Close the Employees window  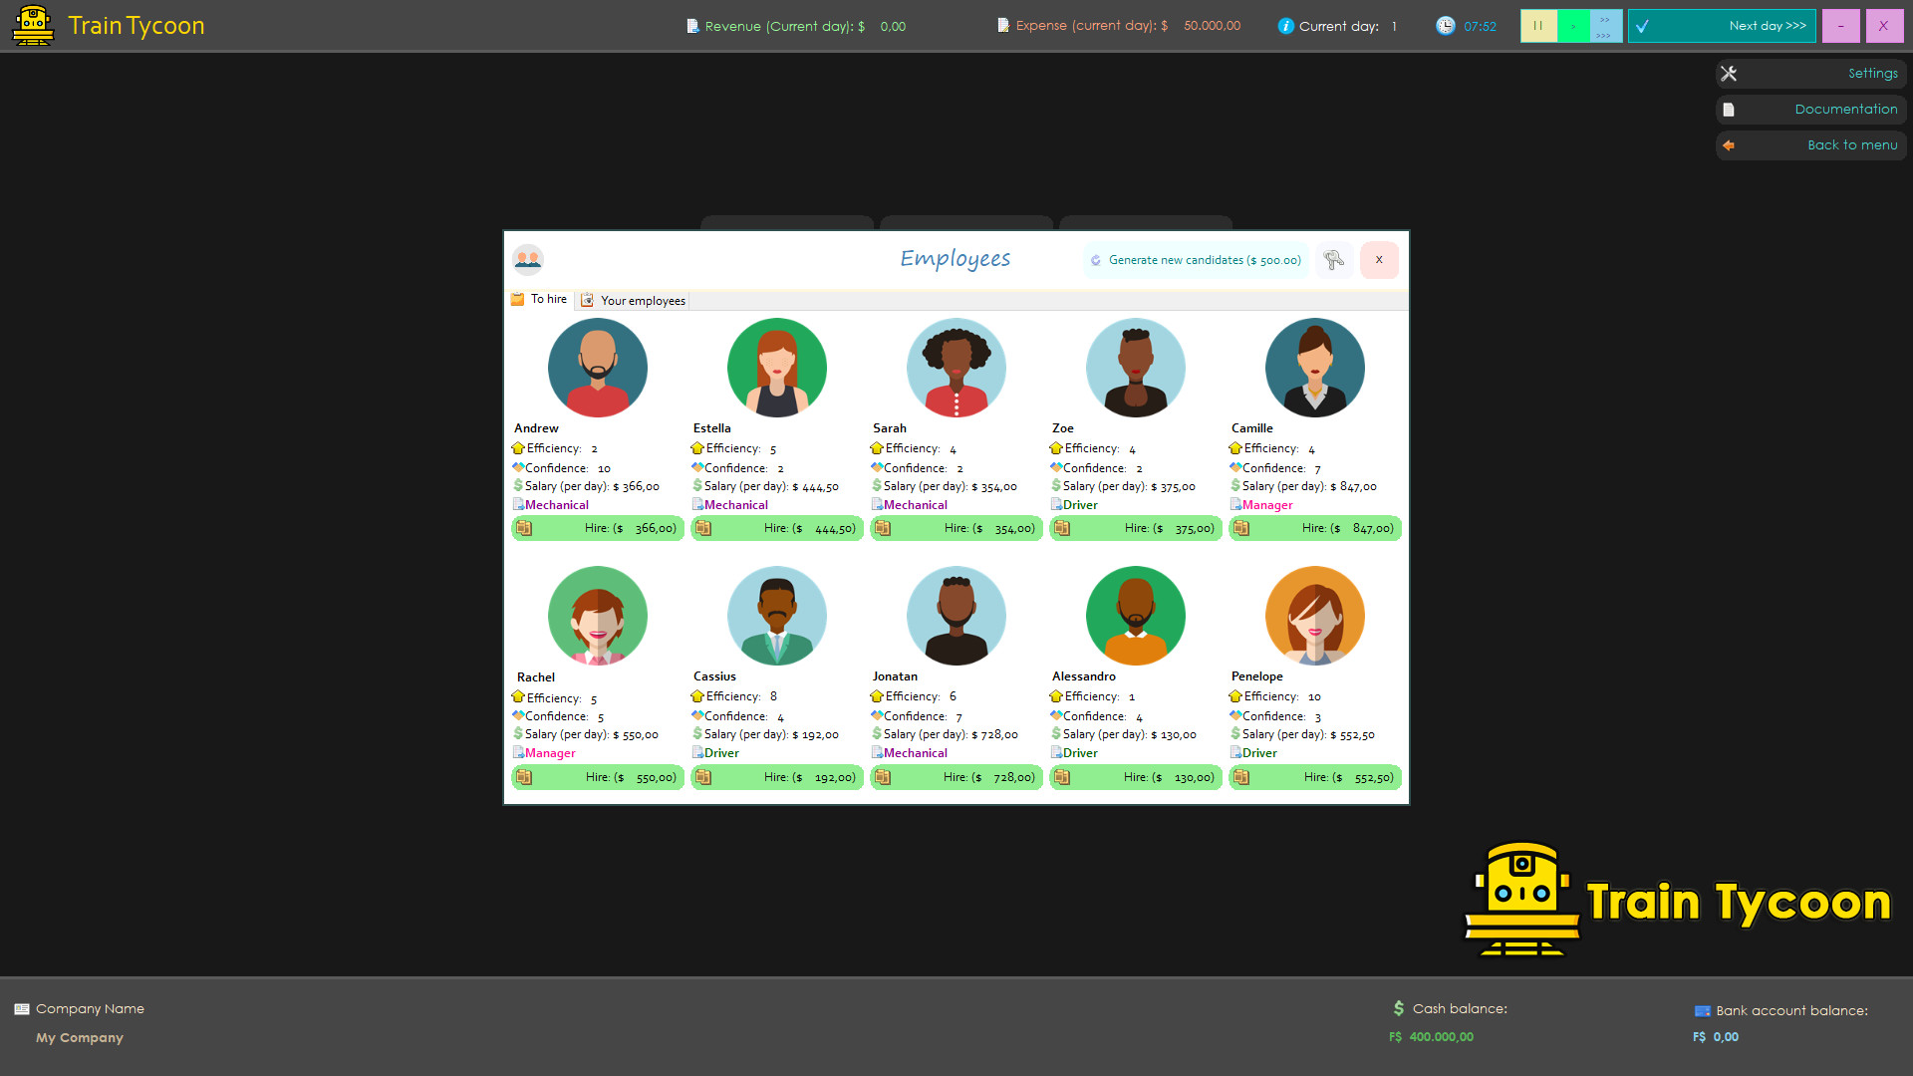(1379, 260)
